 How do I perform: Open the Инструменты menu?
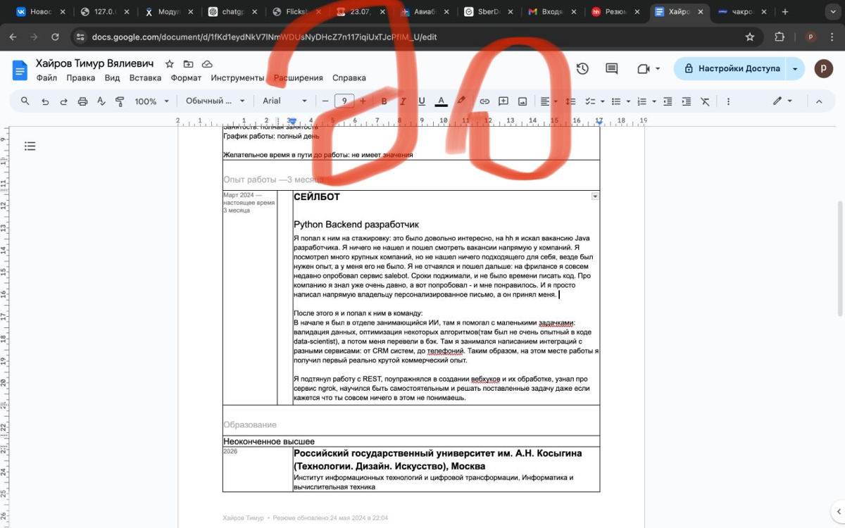pyautogui.click(x=237, y=78)
